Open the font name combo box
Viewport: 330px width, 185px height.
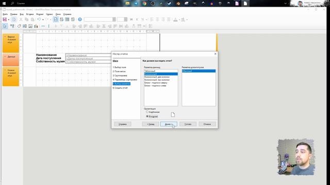(x=100, y=20)
